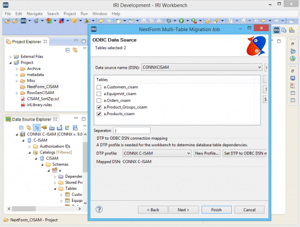Click Link with Editor in Project Explorer

pyautogui.click(x=75, y=50)
